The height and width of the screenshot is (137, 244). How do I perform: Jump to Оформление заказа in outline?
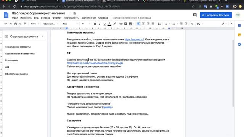pyautogui.click(x=16, y=74)
